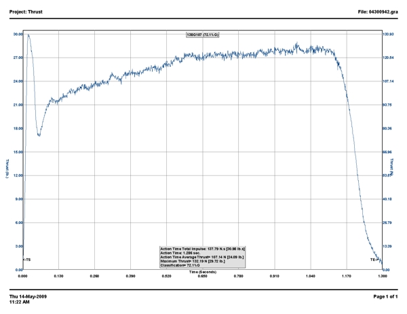Click the Thu 14-May-2009 date footer
Screen dimensions: 407x314
(28, 297)
